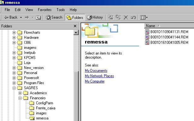Screen dimensions: 194x121
Task: Select the Frente_caixa folder
Action: click(x=45, y=108)
